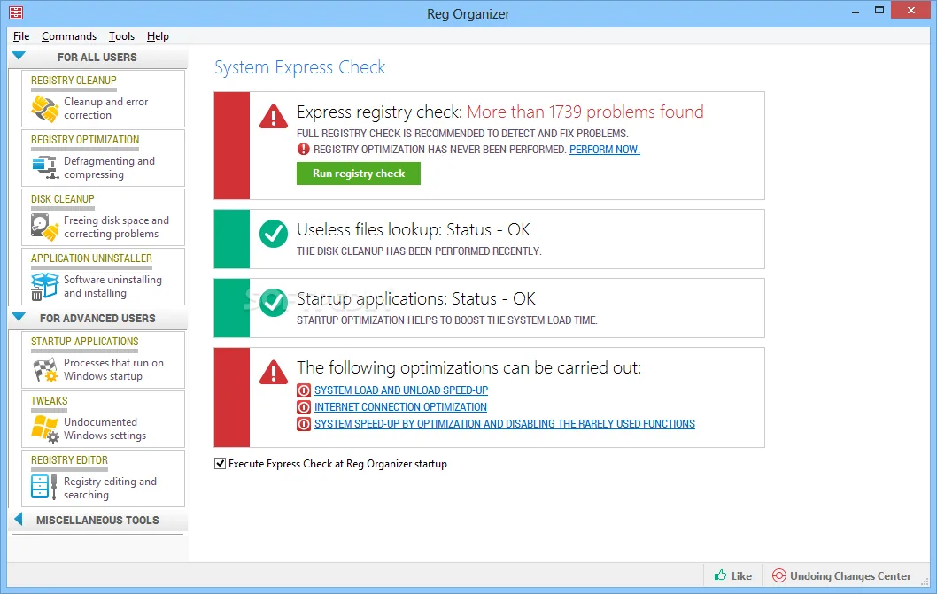This screenshot has width=937, height=594.
Task: Collapse the For All Users section arrow
Action: [x=19, y=56]
